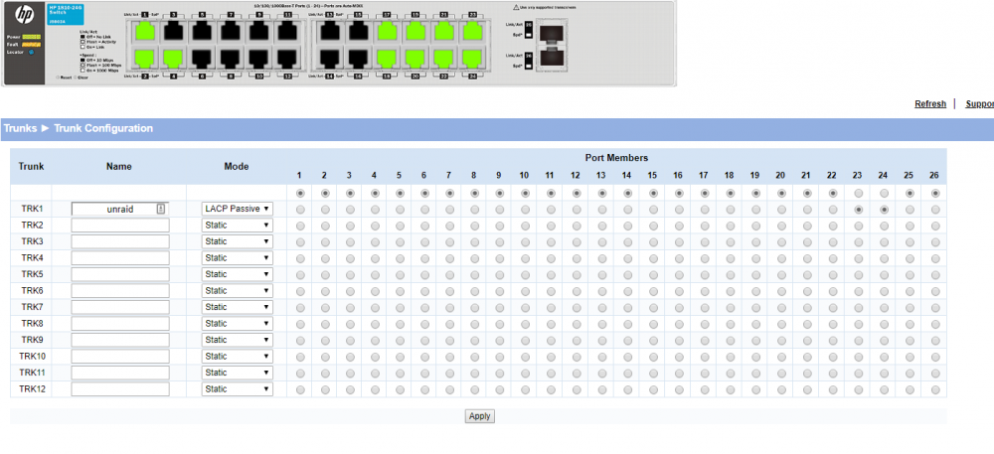Click port 13 jack on switch graphic
Screen dimensions: 994x454
tap(331, 30)
